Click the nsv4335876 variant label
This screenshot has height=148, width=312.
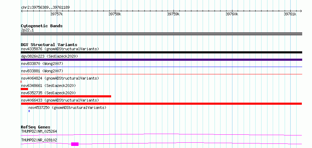click(x=60, y=49)
